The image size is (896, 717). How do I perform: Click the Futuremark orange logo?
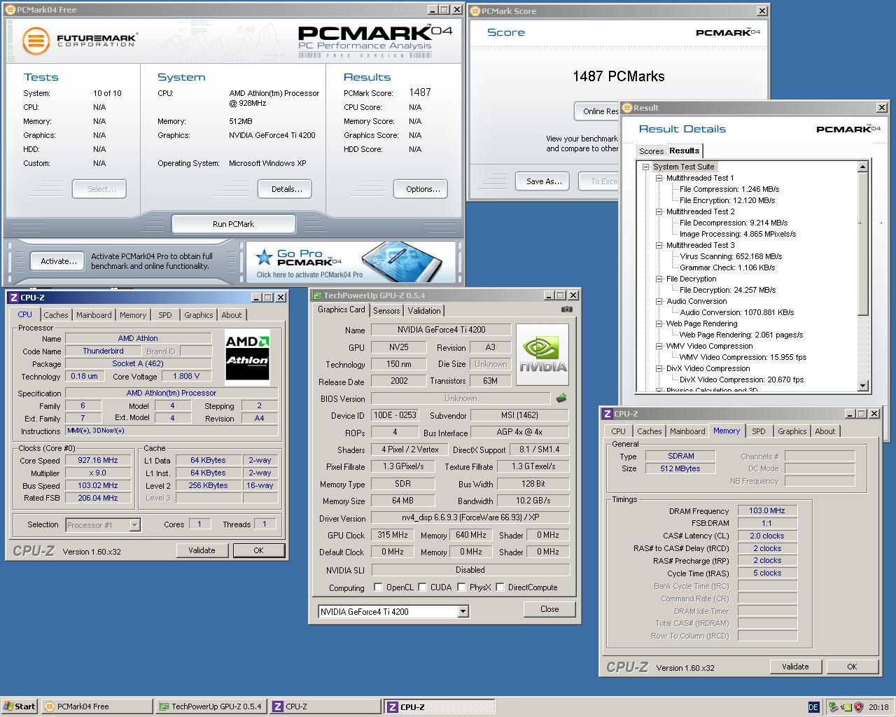tap(36, 41)
